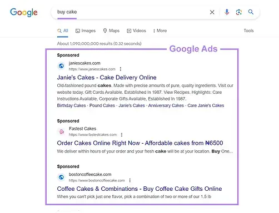Click https://www.bostoncoffeecake.com URL text
Viewport: 279px width, 213px height.
pos(97,180)
